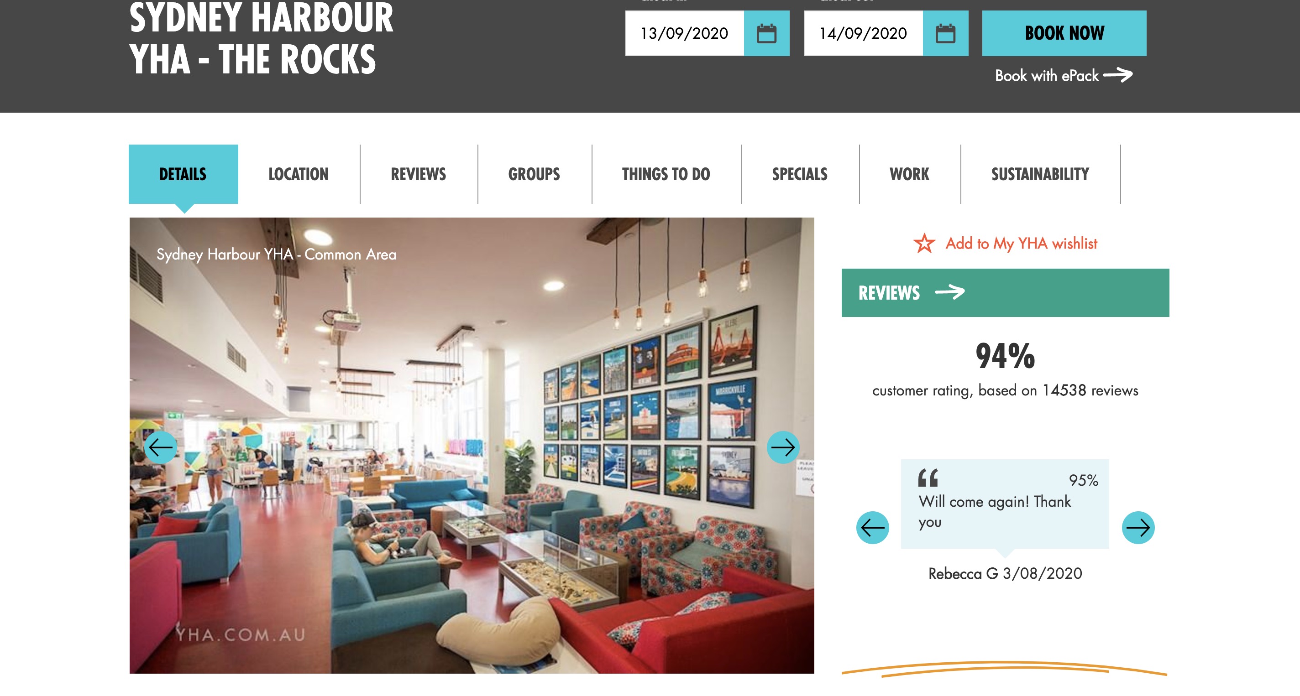
Task: Switch to the Groups tab
Action: pyautogui.click(x=535, y=174)
